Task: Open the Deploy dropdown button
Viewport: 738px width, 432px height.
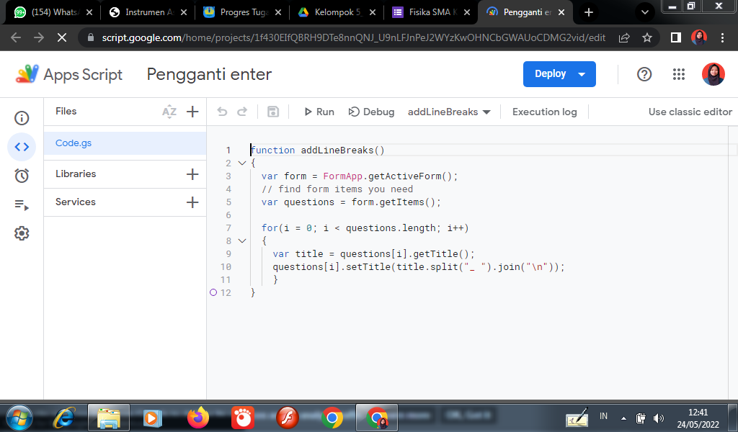Action: click(x=559, y=74)
